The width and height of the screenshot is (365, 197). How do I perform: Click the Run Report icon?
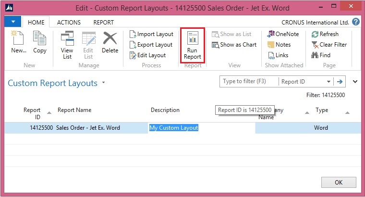(192, 45)
